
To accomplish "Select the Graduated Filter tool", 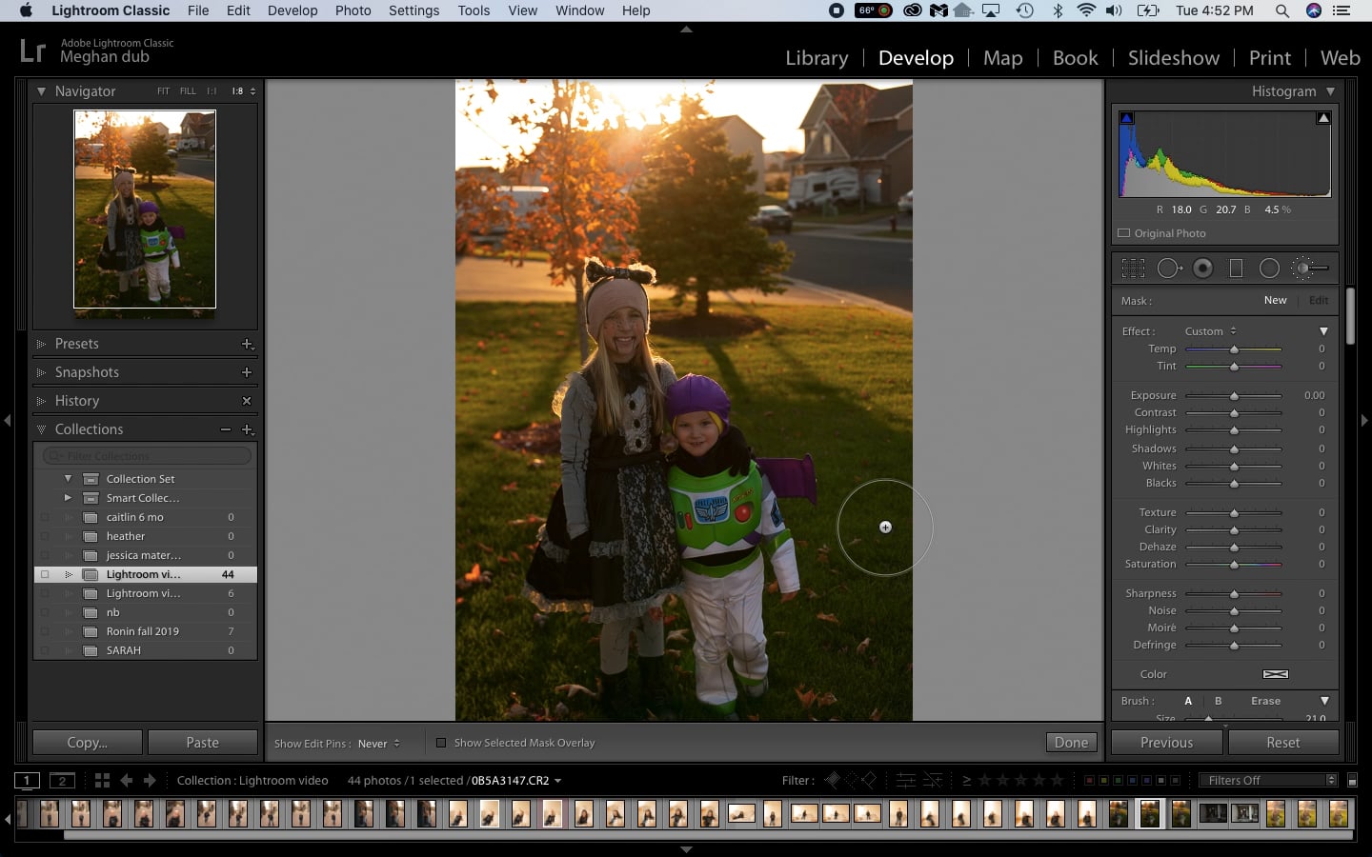I will pyautogui.click(x=1236, y=269).
